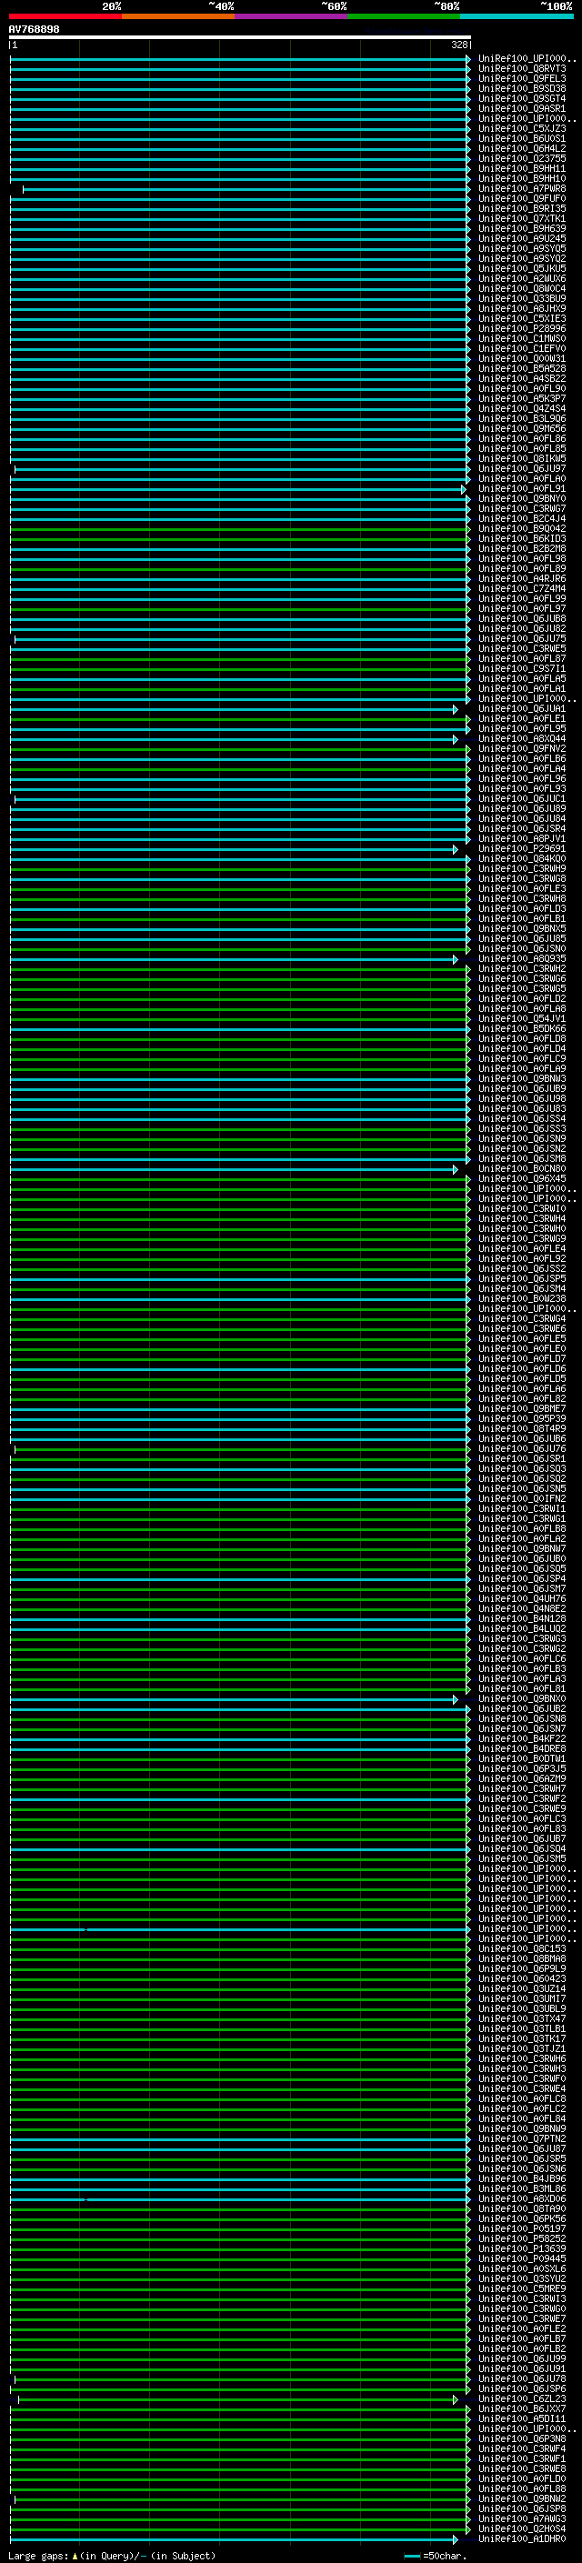This screenshot has width=582, height=2563.
Task: Select subject label UniRef100_Q95P39
Action: pyautogui.click(x=522, y=1417)
